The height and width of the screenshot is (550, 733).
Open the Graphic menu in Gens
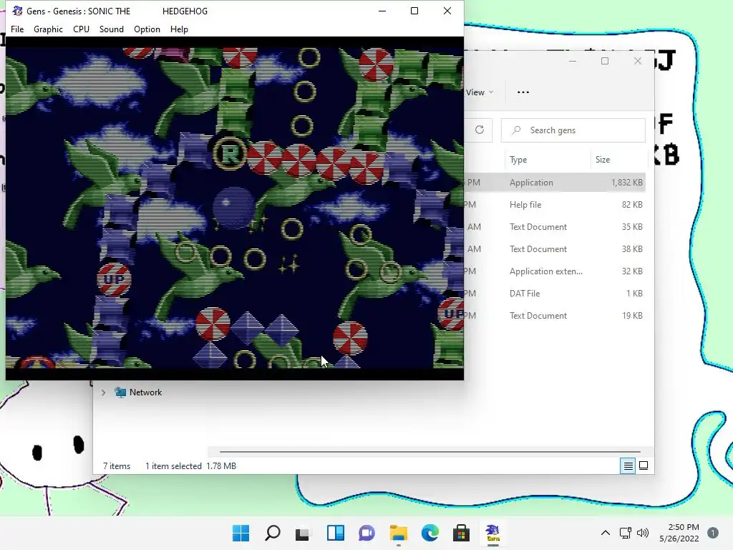click(48, 29)
